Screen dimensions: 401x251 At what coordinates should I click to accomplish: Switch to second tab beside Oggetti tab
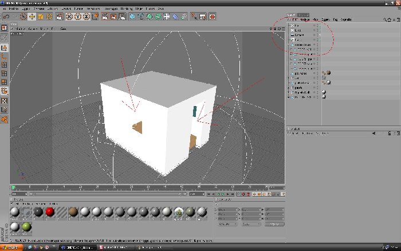pos(303,15)
